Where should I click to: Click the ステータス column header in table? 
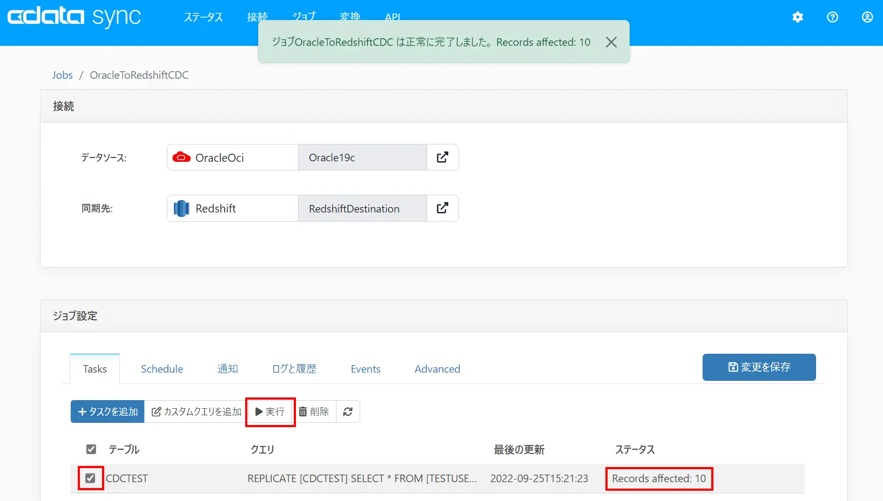coord(635,449)
